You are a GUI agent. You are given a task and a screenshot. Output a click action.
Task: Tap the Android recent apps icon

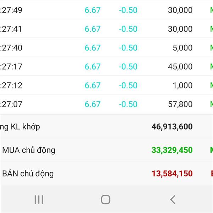[39, 200]
